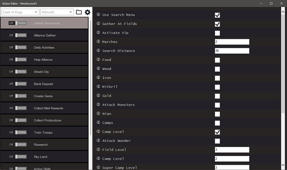Open the folder icon in the toolbar
Image resolution: width=287 pixels, height=170 pixels.
click(79, 12)
